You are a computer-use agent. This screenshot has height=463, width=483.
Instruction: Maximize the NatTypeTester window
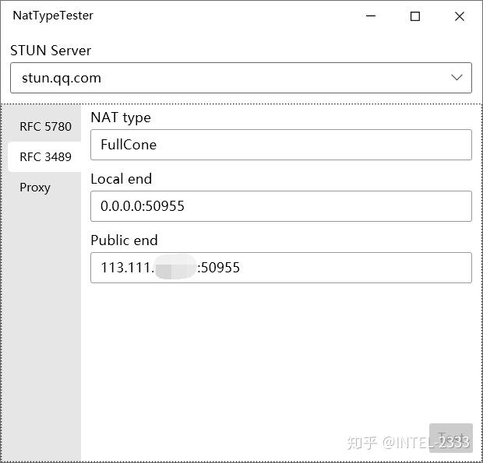415,16
